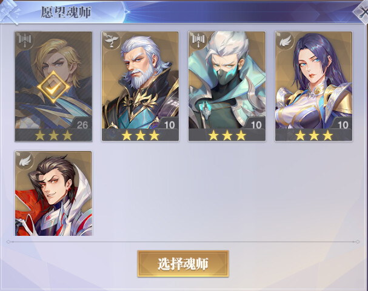Select the red-caped dark-haired soul master card
368x291 pixels.
click(53, 193)
